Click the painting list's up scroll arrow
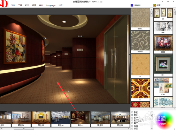Screen dimensions: 176x130 tap(175, 9)
